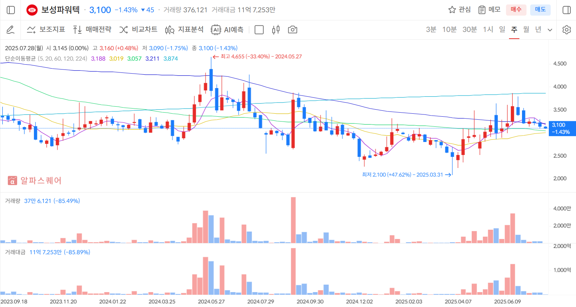
Task: Click the 20-period MA value 3,019
Action: point(116,59)
